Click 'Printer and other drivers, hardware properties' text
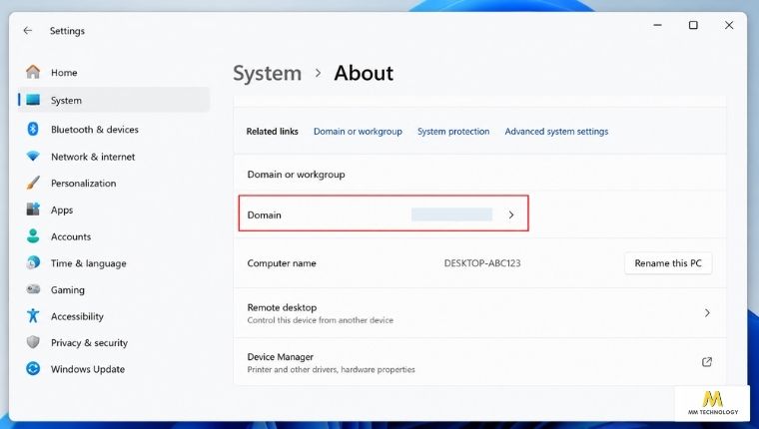 pos(332,369)
